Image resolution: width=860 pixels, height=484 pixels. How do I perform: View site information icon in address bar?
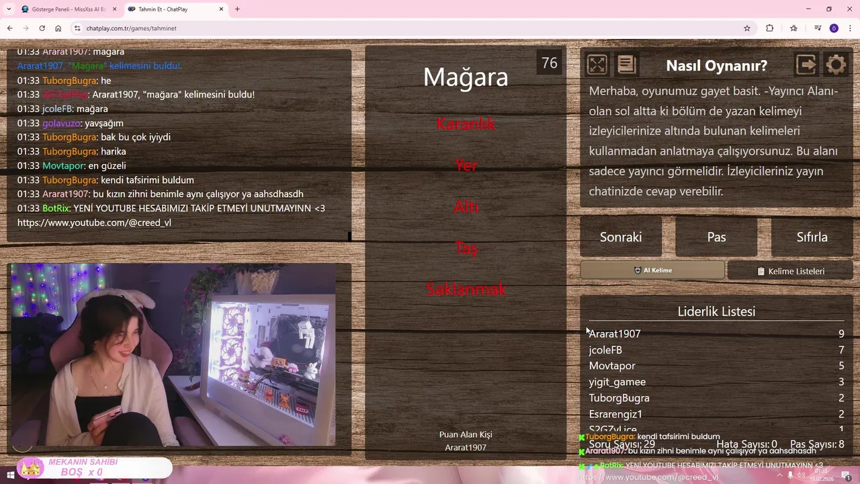(x=77, y=28)
